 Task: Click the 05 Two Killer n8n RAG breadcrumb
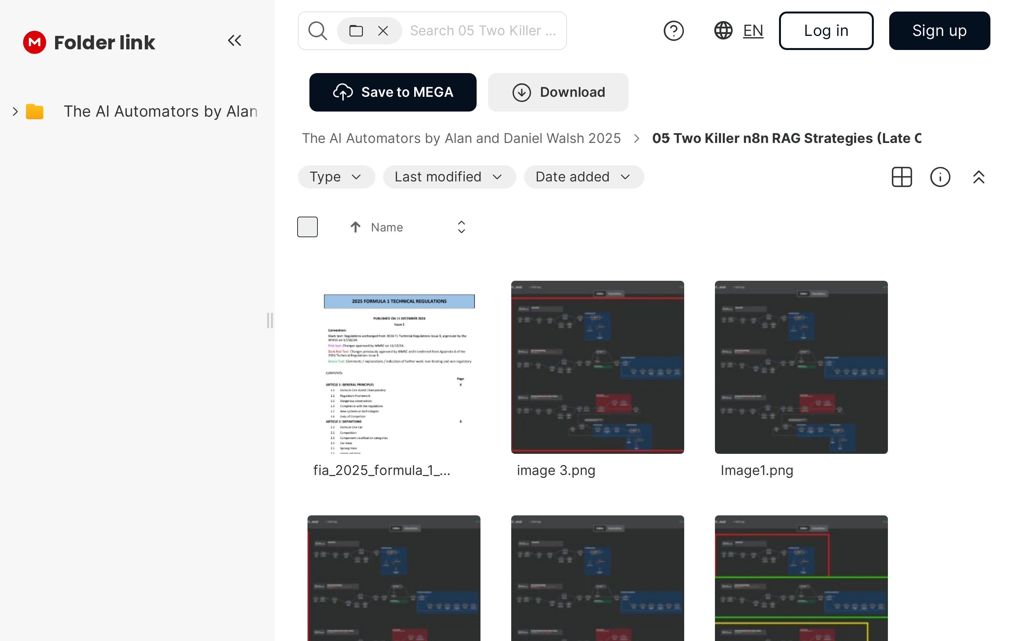coord(787,138)
